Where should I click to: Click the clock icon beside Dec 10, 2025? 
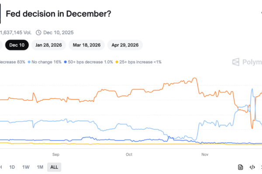pos(38,32)
